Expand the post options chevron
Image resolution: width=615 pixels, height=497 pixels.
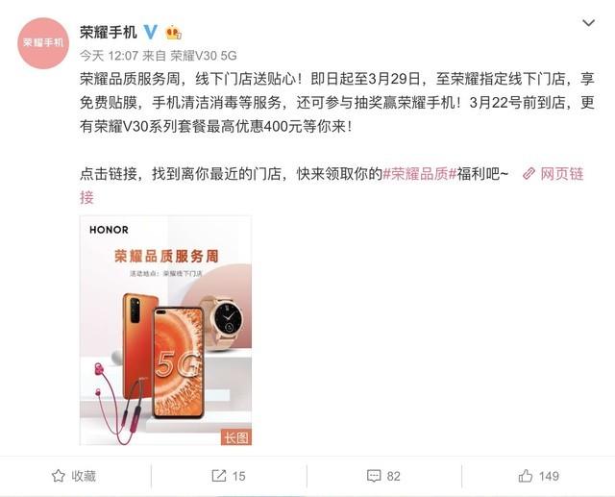pos(588,23)
